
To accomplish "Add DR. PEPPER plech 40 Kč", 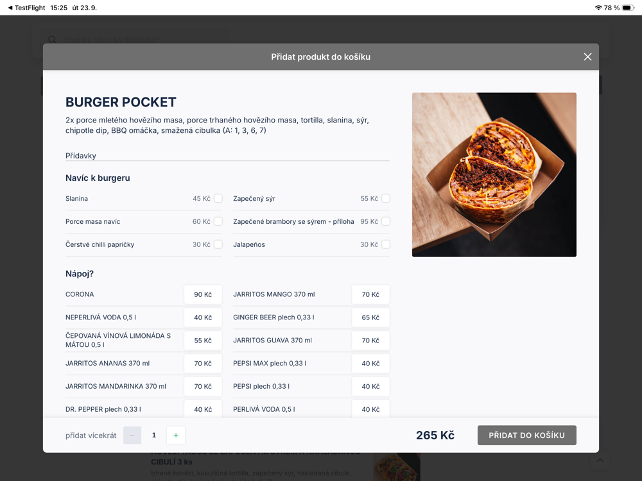I will pos(203,409).
